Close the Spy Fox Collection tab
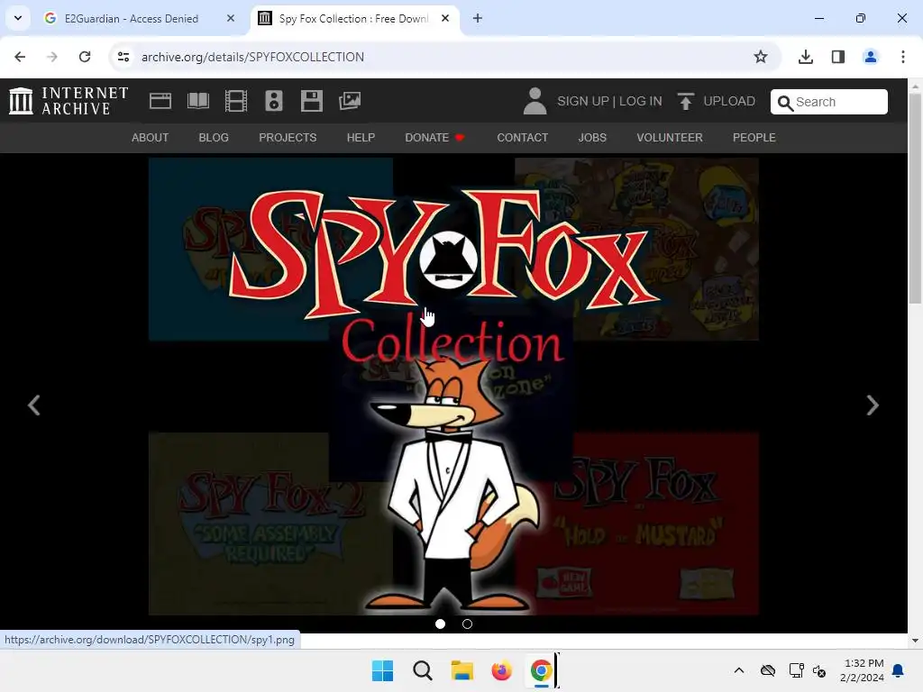This screenshot has width=923, height=692. [x=445, y=18]
